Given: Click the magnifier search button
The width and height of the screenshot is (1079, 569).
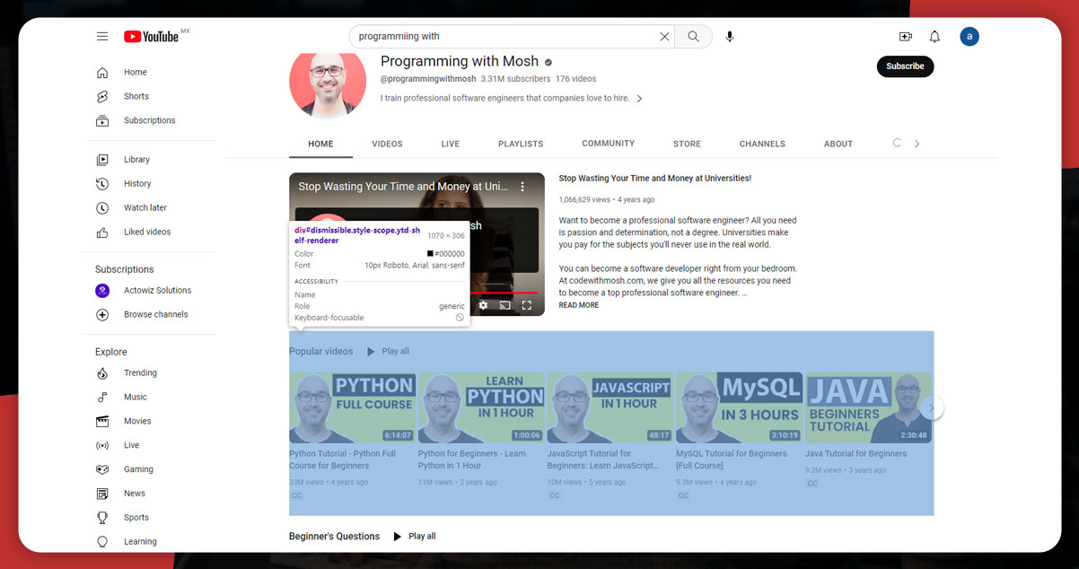Looking at the screenshot, I should (693, 36).
